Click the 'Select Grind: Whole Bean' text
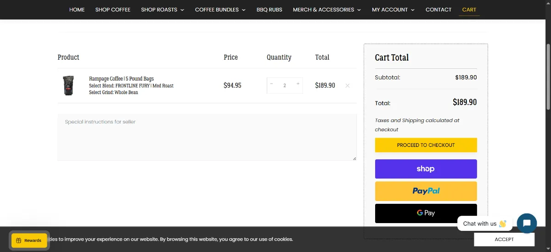The image size is (551, 252). pos(113,92)
